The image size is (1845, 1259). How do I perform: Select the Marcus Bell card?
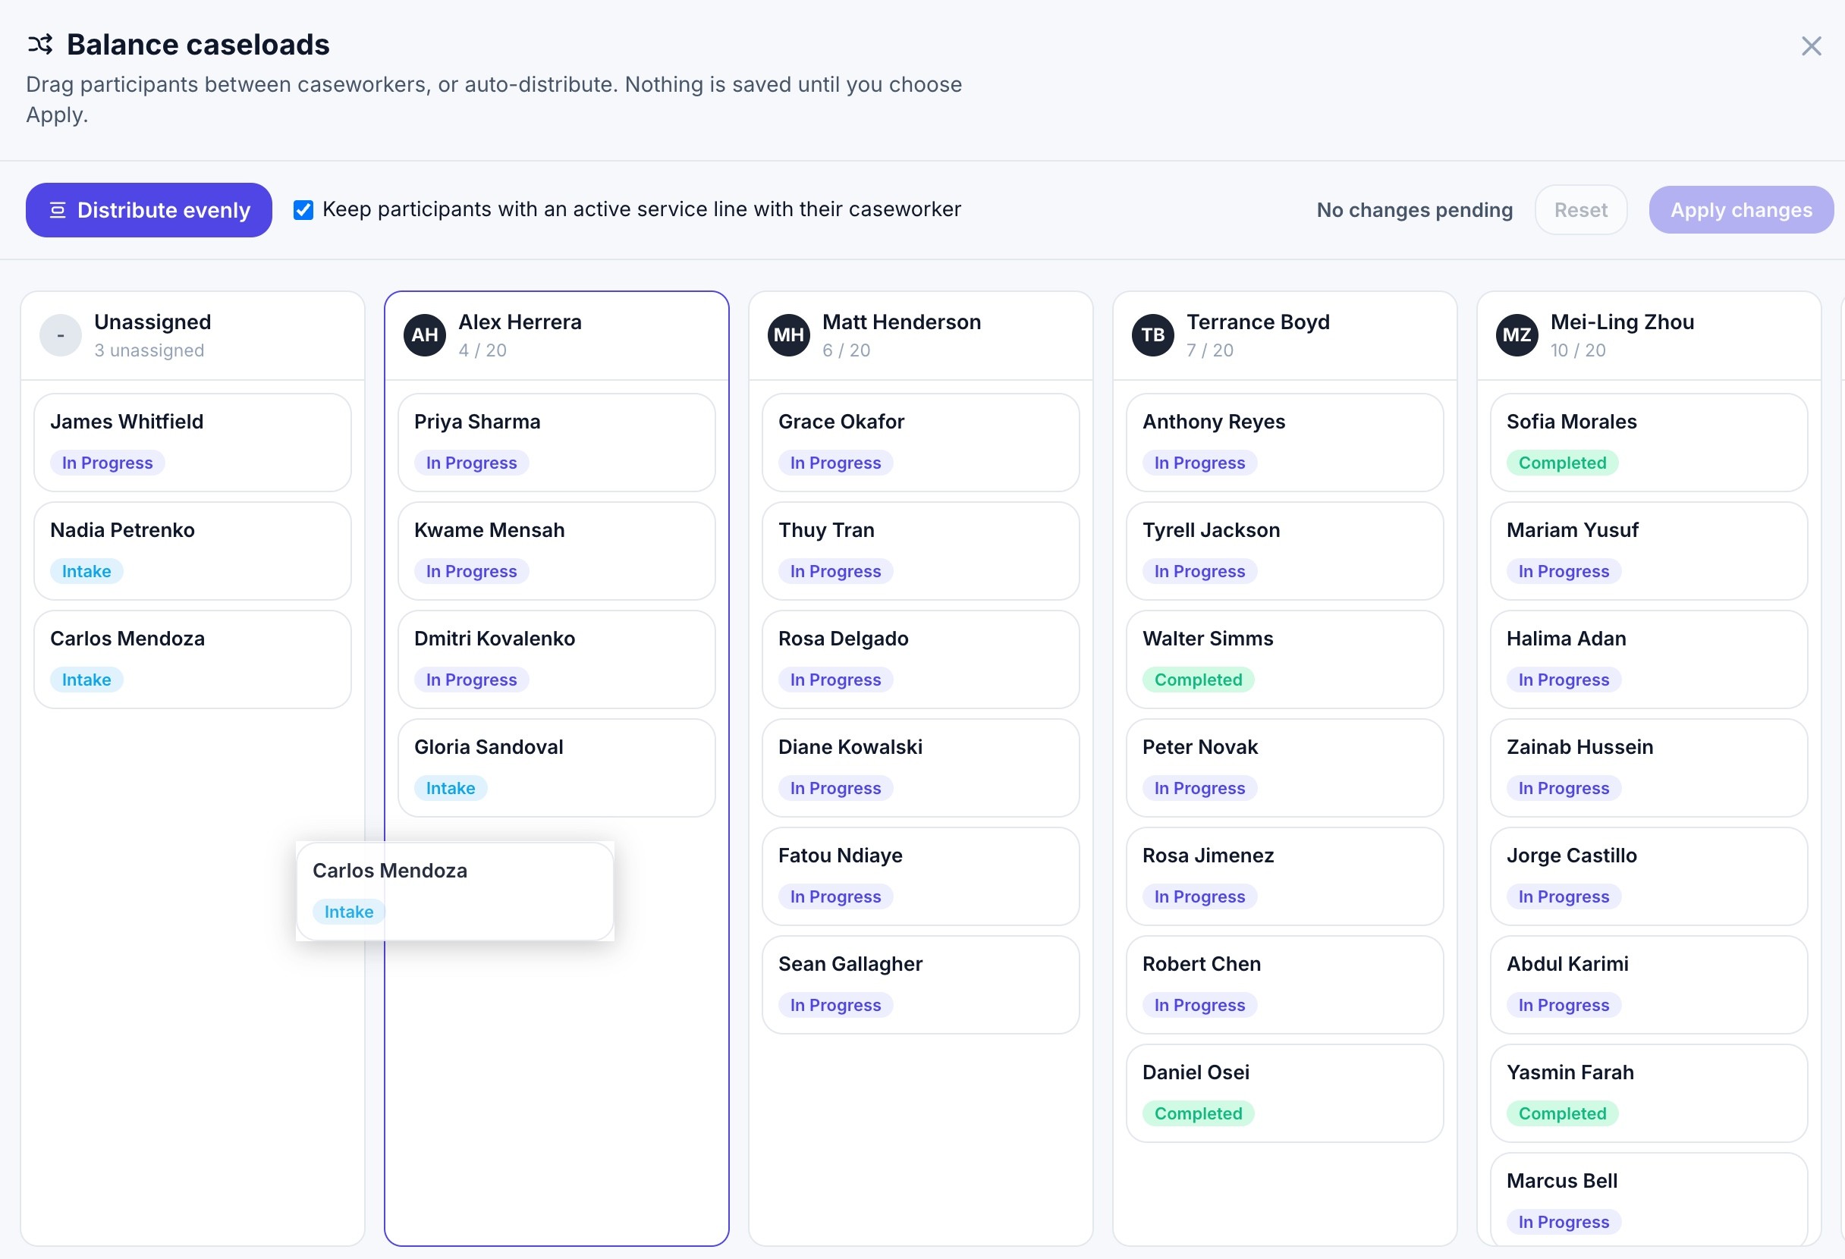[x=1649, y=1198]
